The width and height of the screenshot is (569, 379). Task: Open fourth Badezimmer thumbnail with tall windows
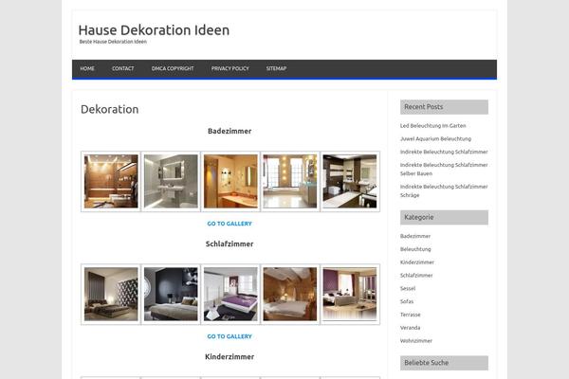click(x=290, y=181)
